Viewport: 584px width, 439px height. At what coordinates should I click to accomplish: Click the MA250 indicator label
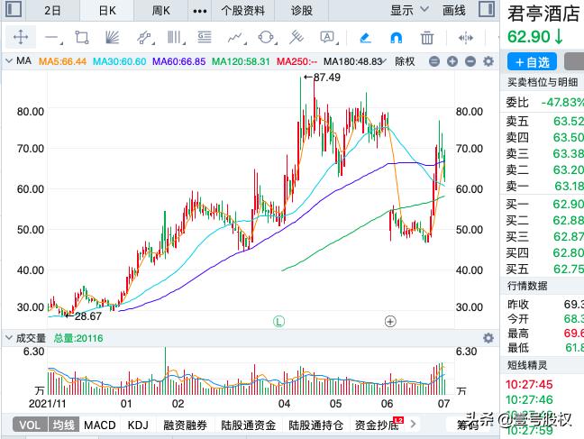[x=297, y=61]
